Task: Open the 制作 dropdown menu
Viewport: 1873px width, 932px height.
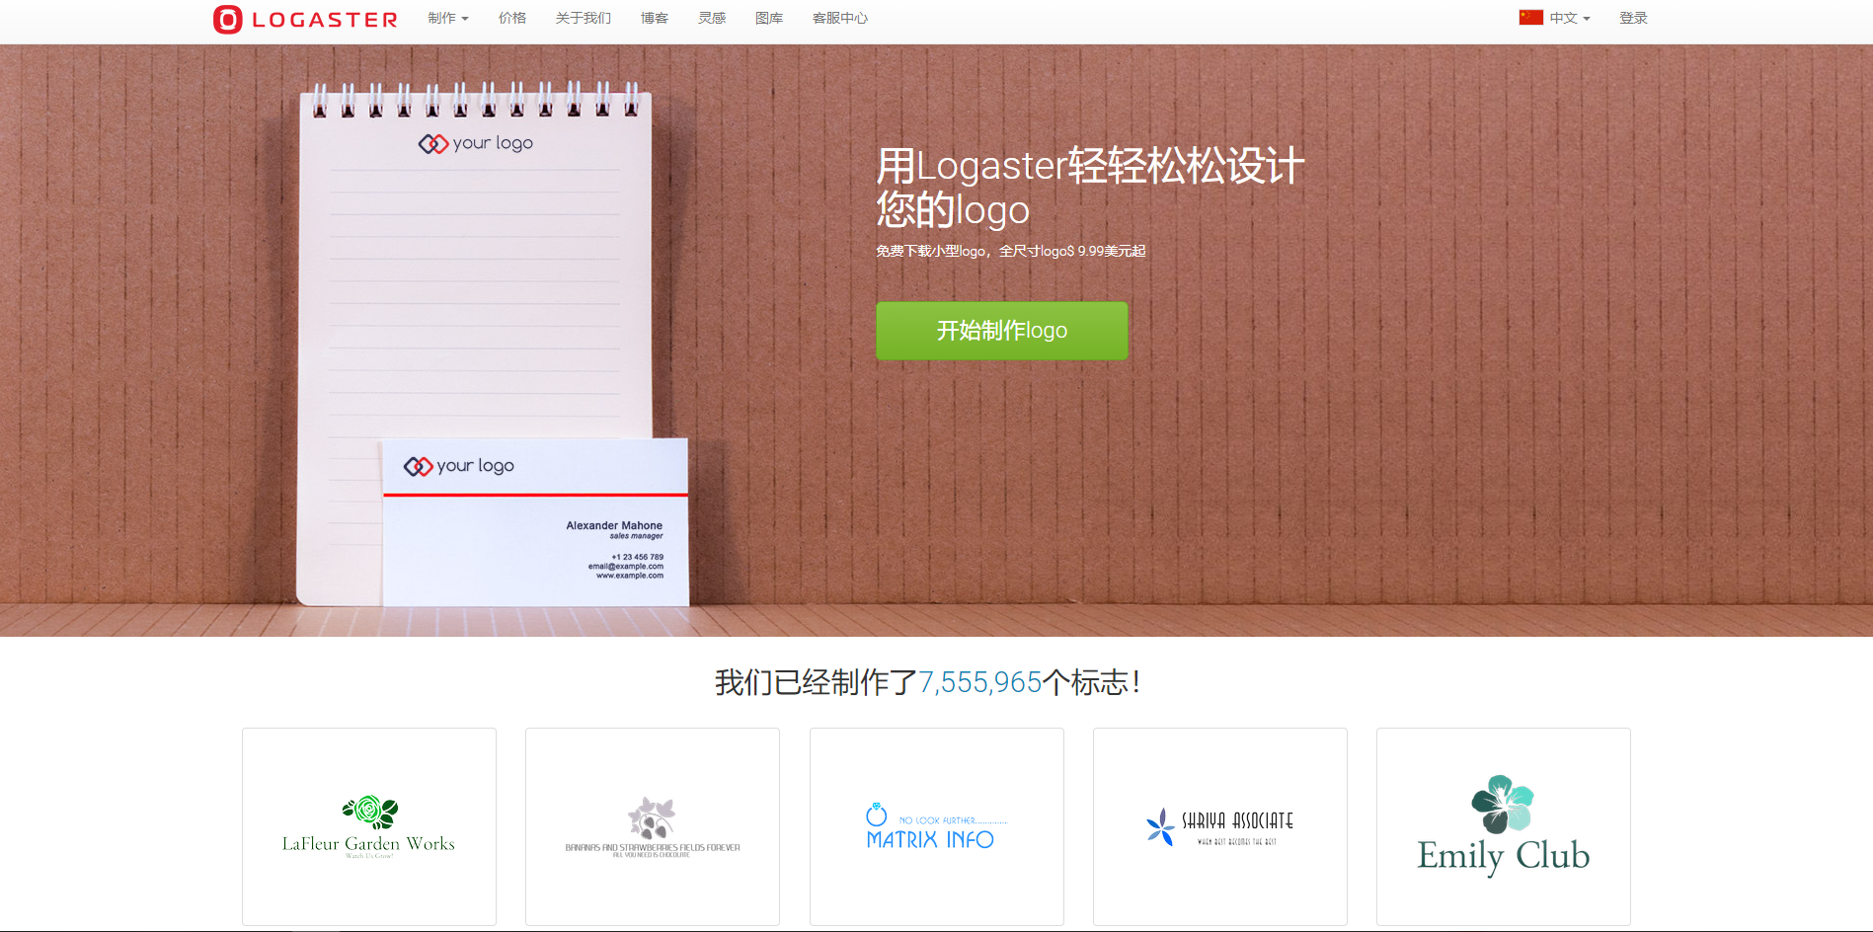Action: click(x=448, y=18)
